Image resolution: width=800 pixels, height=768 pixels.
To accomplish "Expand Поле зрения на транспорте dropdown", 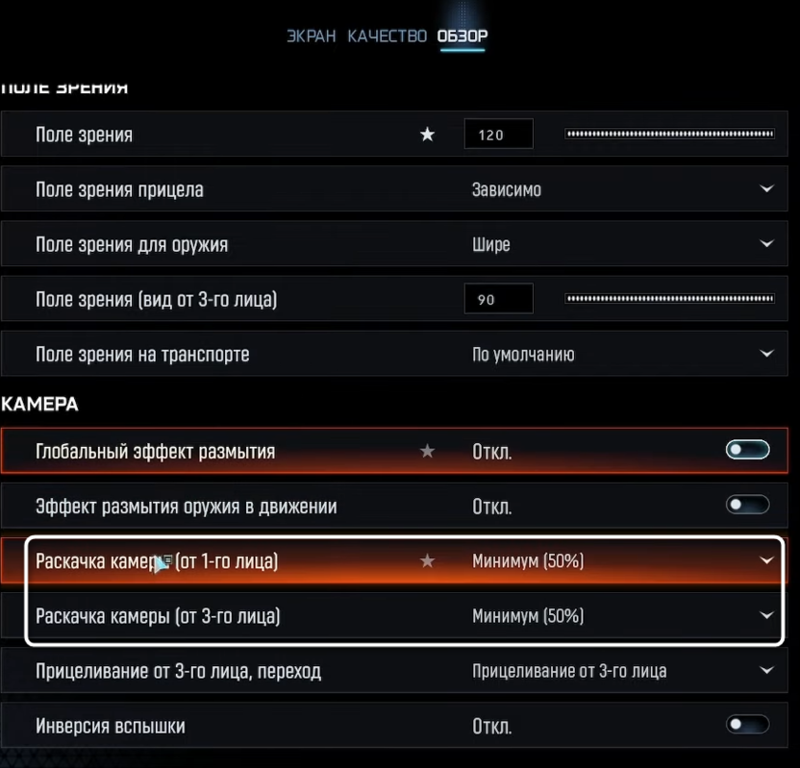I will [x=765, y=354].
